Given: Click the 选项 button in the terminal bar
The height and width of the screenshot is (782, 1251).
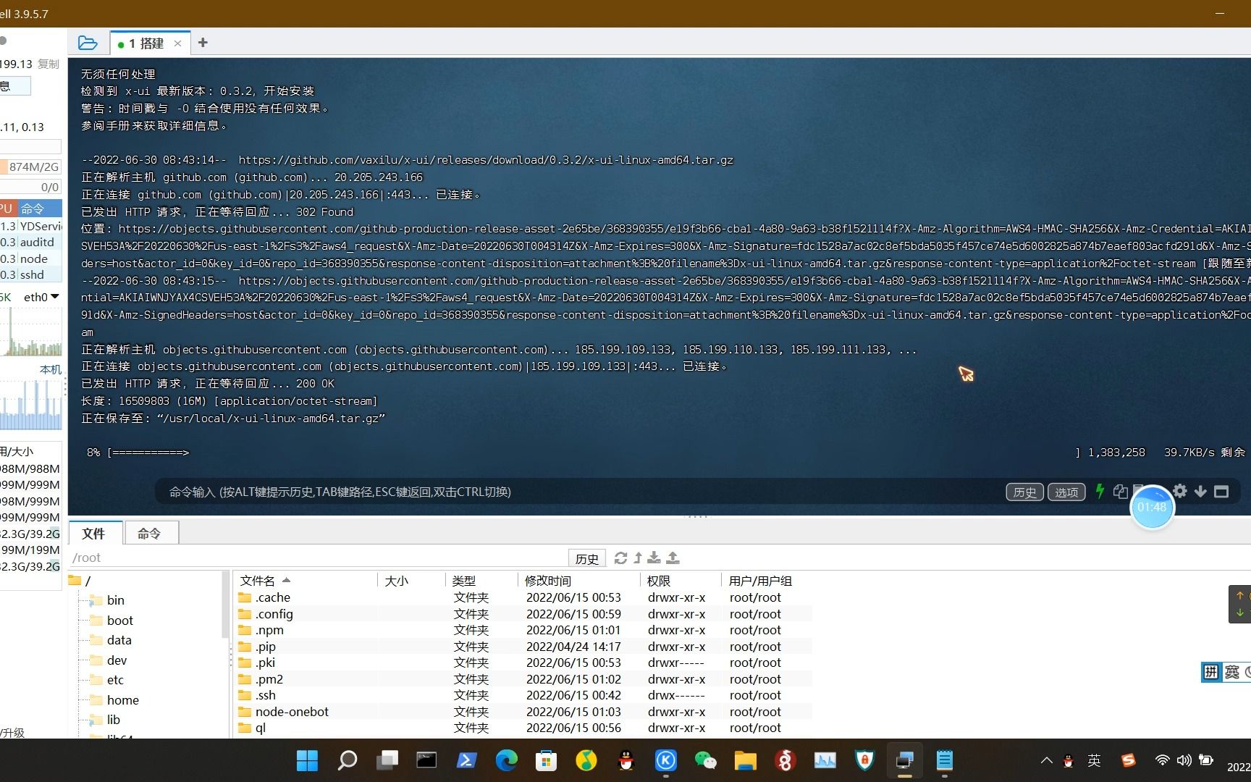Looking at the screenshot, I should click(x=1066, y=492).
